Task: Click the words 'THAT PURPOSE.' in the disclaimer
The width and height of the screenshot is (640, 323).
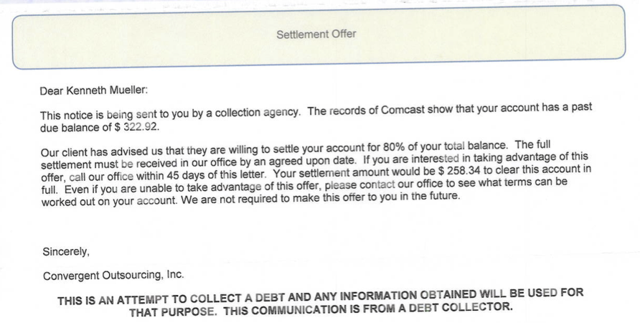Action: click(x=173, y=312)
